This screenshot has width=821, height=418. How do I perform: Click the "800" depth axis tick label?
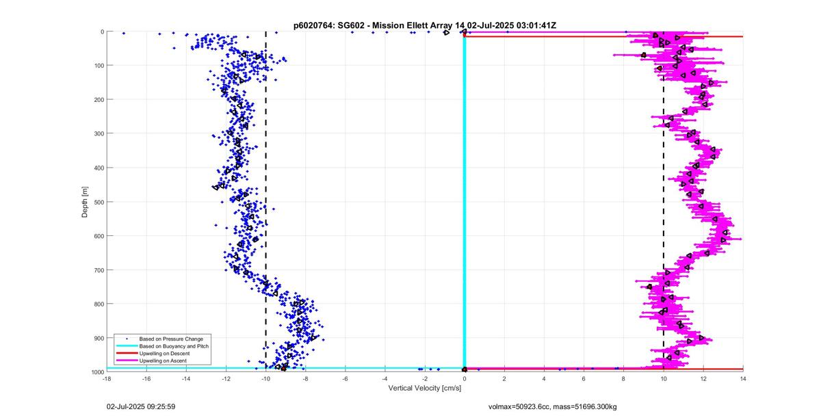coord(99,304)
